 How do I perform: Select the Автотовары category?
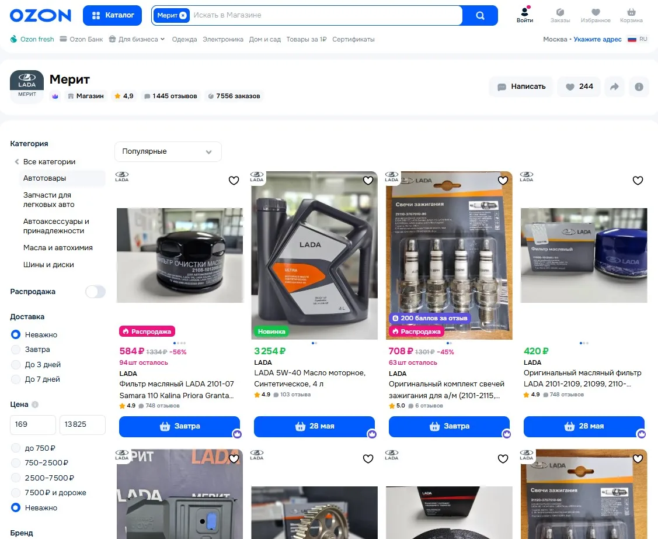pyautogui.click(x=62, y=178)
